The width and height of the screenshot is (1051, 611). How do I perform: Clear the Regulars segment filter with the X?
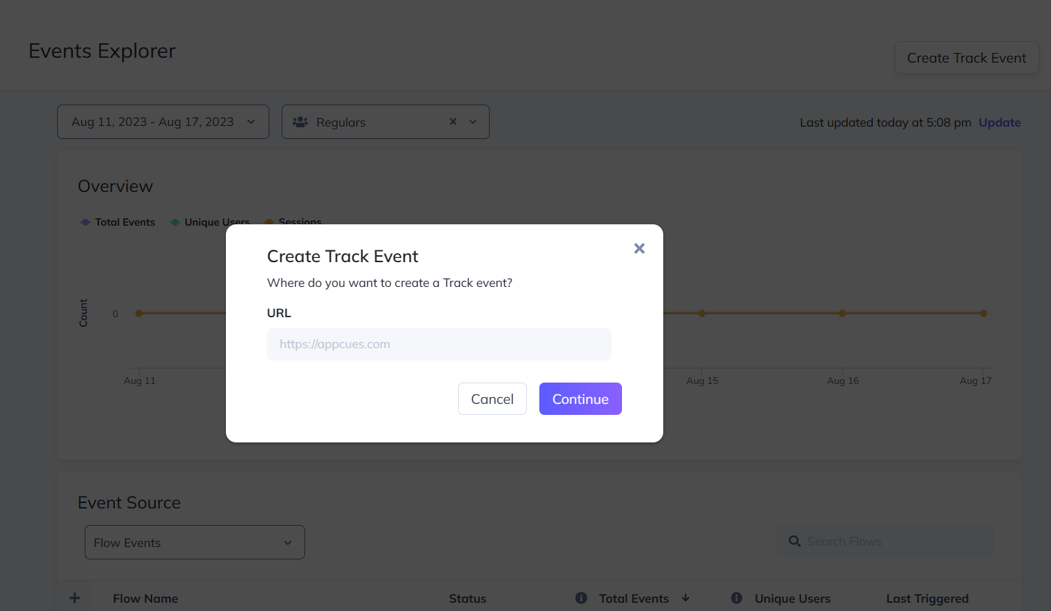(452, 121)
